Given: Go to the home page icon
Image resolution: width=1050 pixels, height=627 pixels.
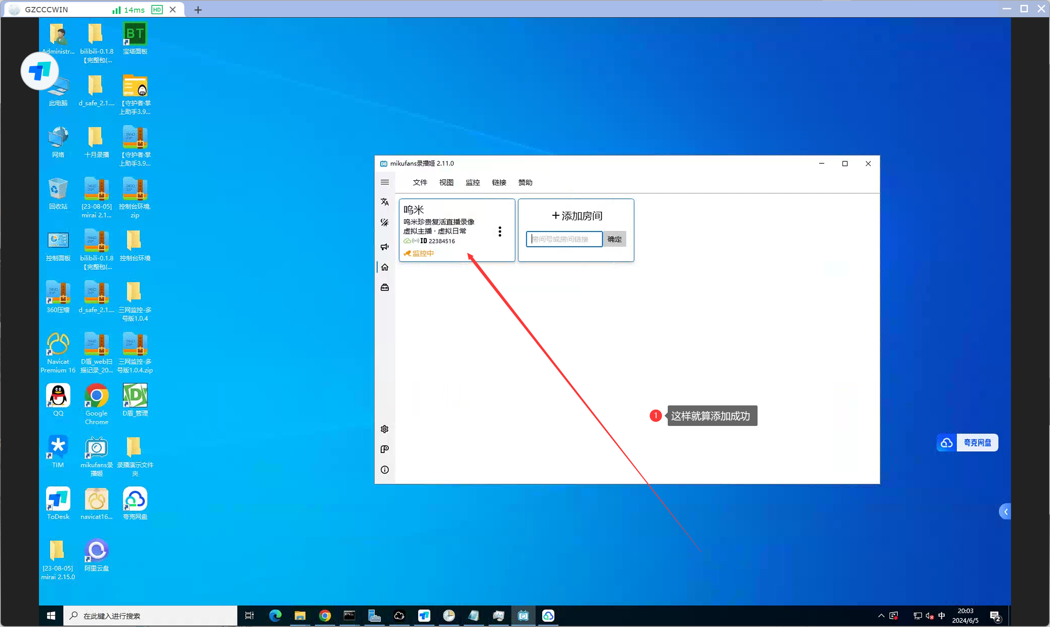Looking at the screenshot, I should click(x=384, y=267).
